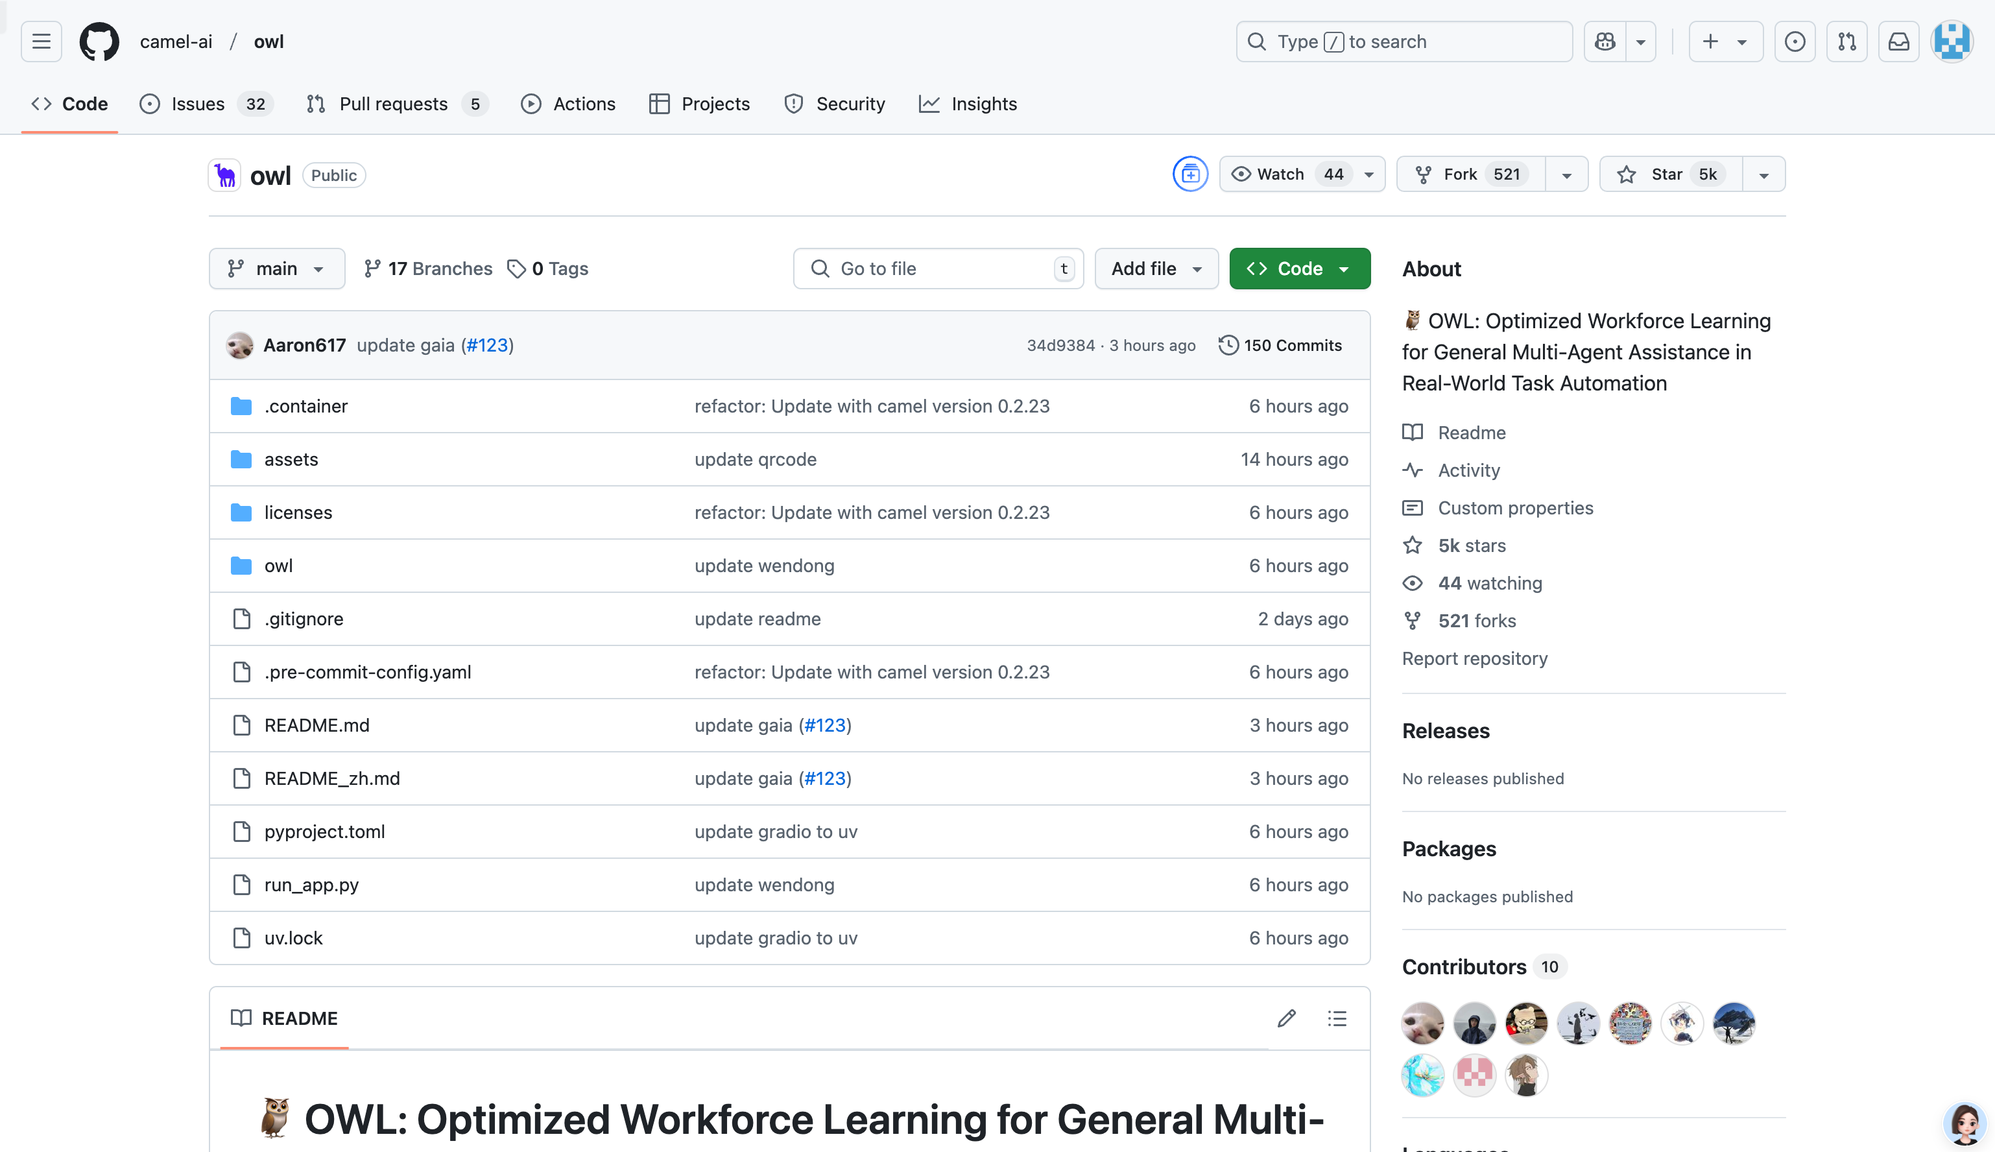Switch to the Code tab
1995x1152 pixels.
point(69,104)
